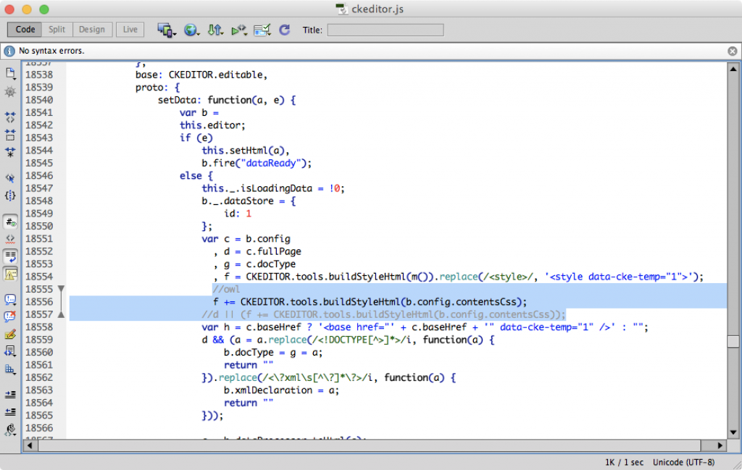The image size is (742, 470).
Task: Collapse Full Tag in coding toolbar
Action: (x=10, y=117)
